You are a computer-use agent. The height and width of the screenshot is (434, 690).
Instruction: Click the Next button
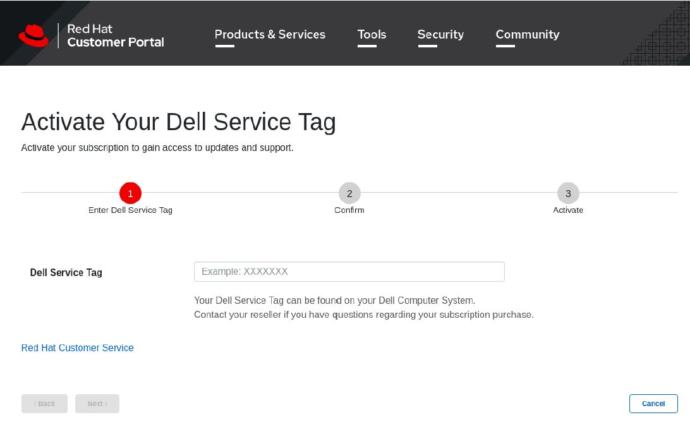pyautogui.click(x=97, y=404)
